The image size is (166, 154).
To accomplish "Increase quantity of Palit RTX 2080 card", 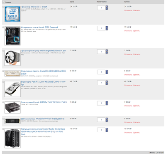I will coord(107,81).
